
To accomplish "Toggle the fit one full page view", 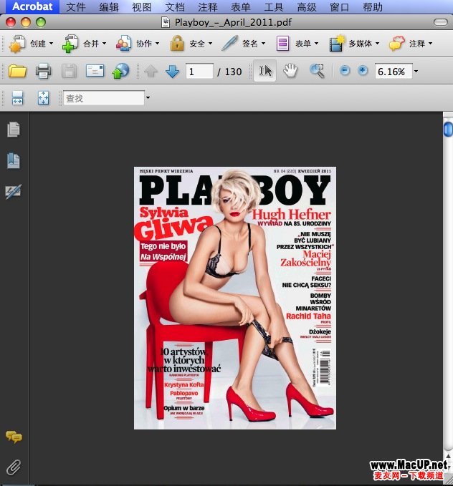I will tap(43, 98).
